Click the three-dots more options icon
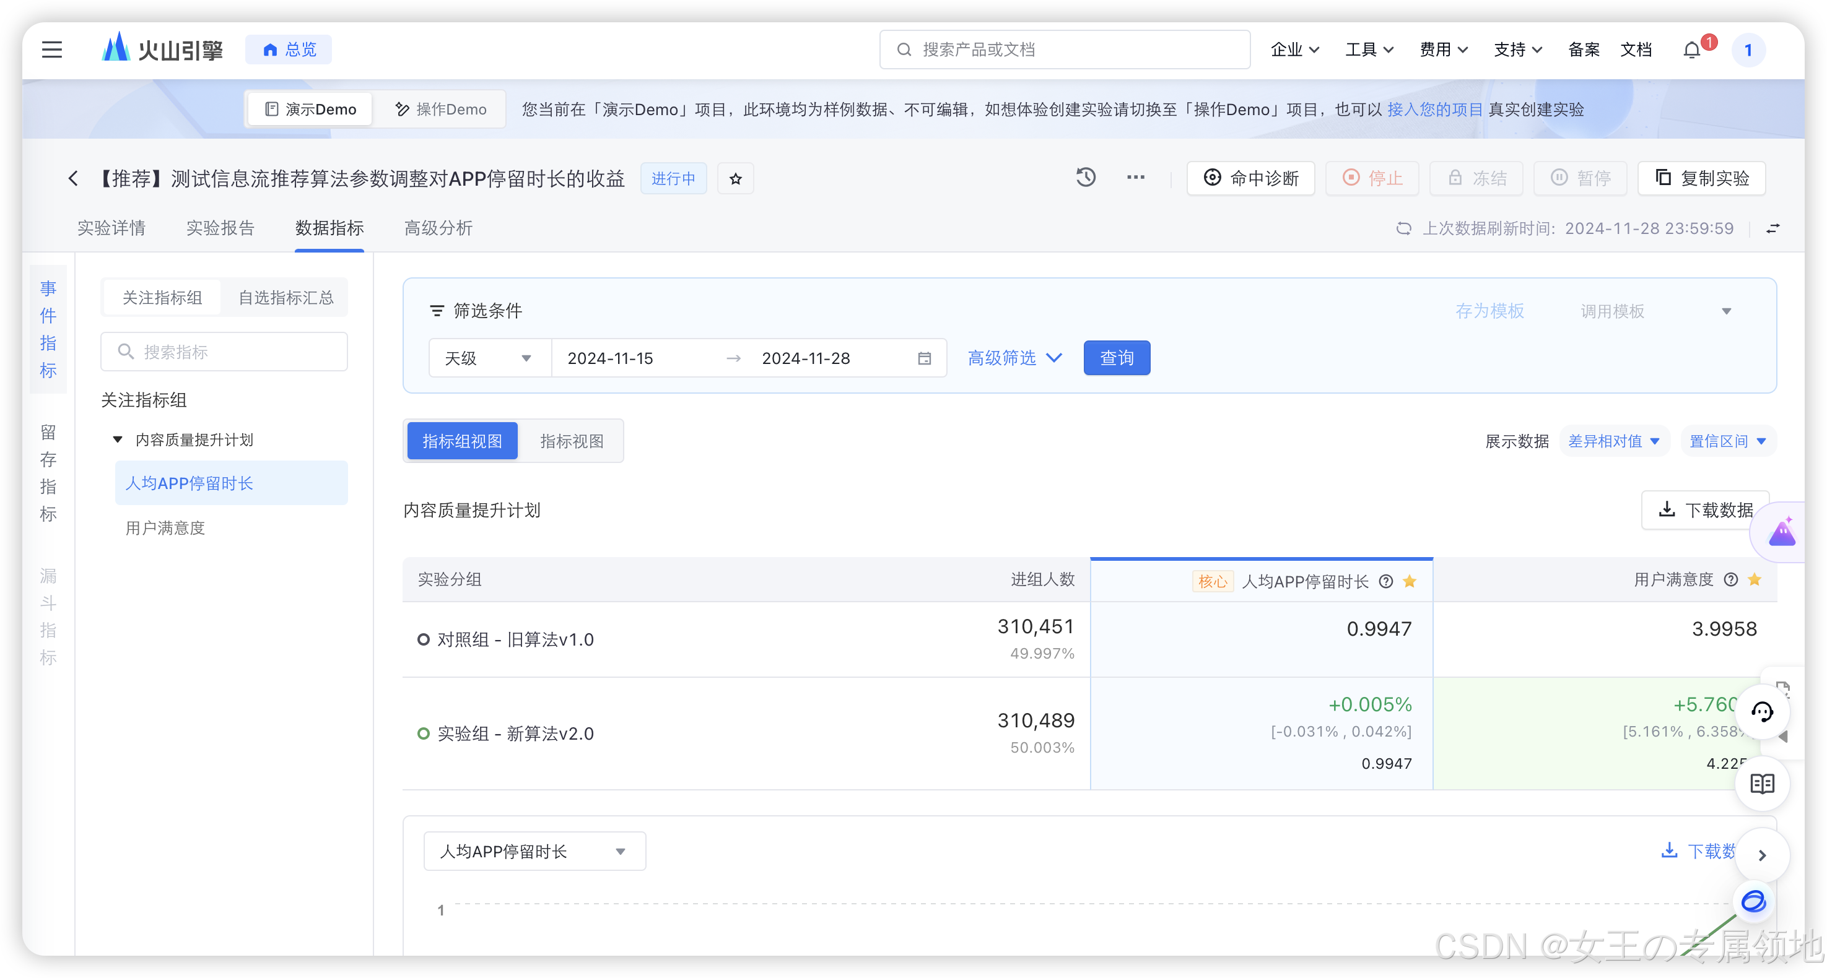The width and height of the screenshot is (1827, 978). tap(1135, 177)
